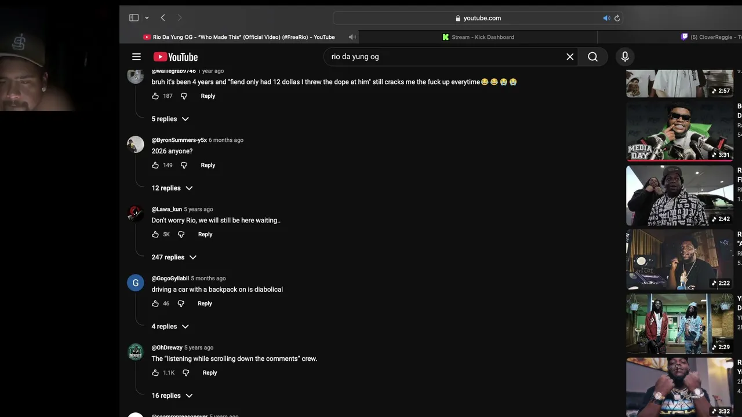The image size is (742, 417).
Task: Open @GogoGyllabil letter G avatar
Action: coord(136,283)
